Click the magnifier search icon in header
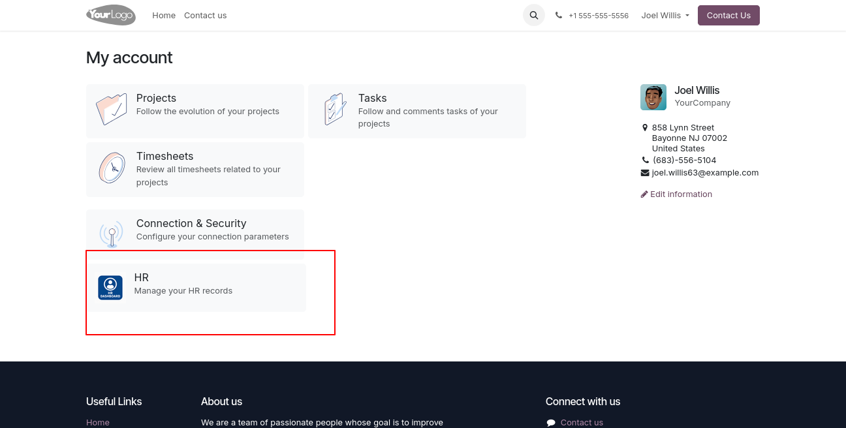Viewport: 846px width, 428px height. (534, 15)
